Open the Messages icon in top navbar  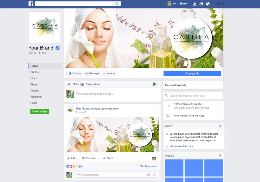(201, 4)
